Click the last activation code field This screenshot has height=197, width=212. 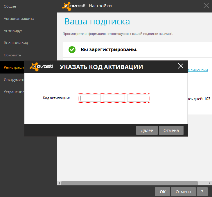(138, 98)
